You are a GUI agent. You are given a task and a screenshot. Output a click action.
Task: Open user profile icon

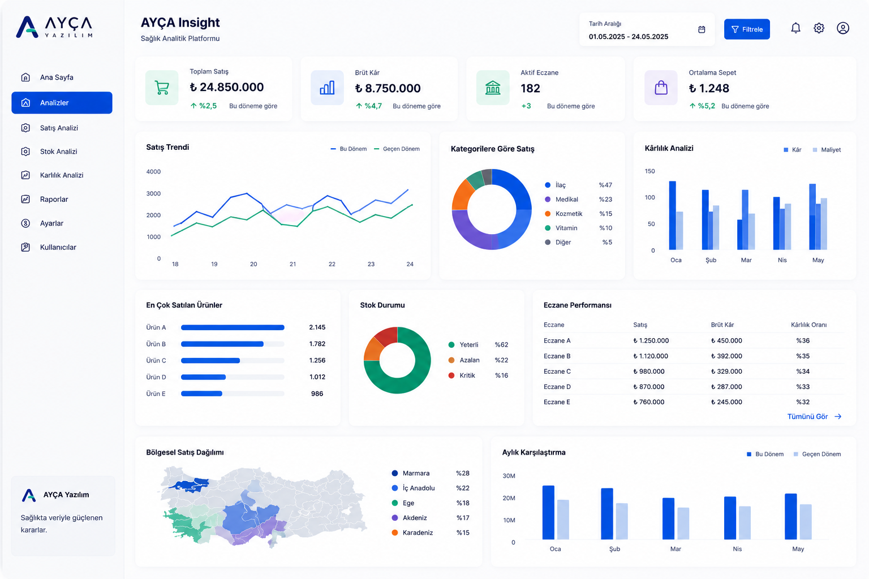coord(843,28)
